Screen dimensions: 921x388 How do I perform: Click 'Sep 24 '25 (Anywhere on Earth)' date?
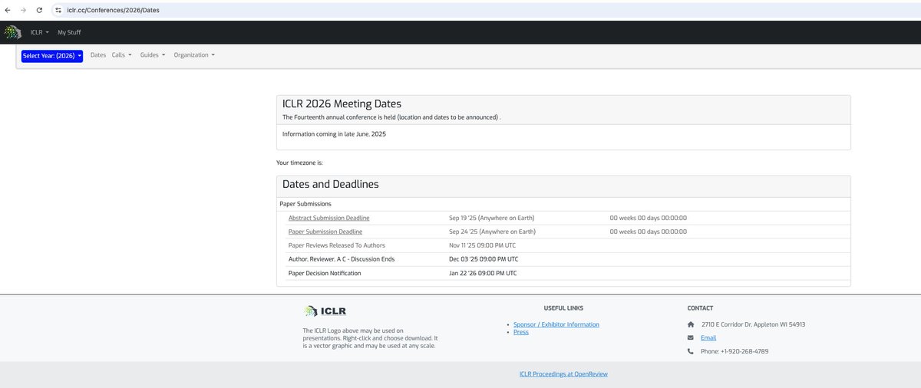tap(492, 232)
